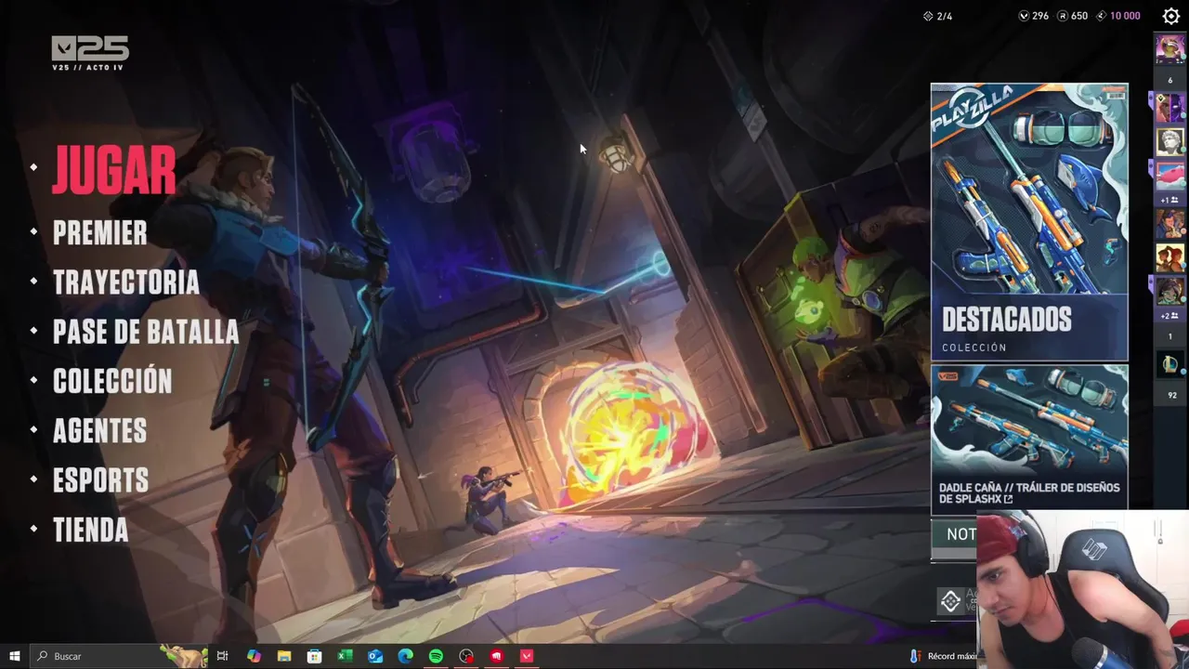Open the Windows Start menu
This screenshot has height=669, width=1189.
coord(14,656)
